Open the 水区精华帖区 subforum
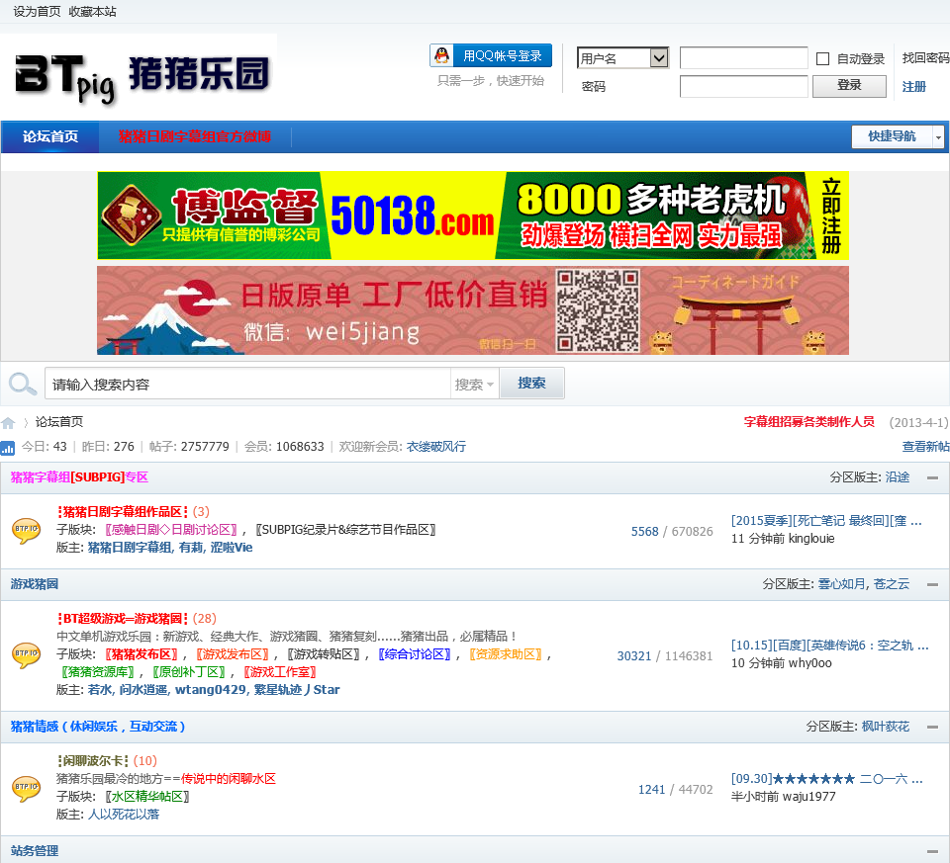The width and height of the screenshot is (950, 863). [147, 797]
